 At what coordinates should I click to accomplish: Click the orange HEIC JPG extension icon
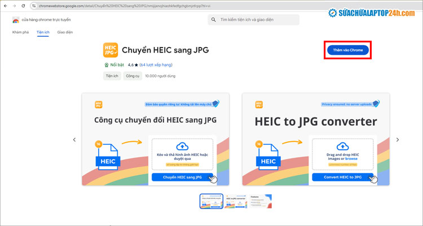coord(111,50)
